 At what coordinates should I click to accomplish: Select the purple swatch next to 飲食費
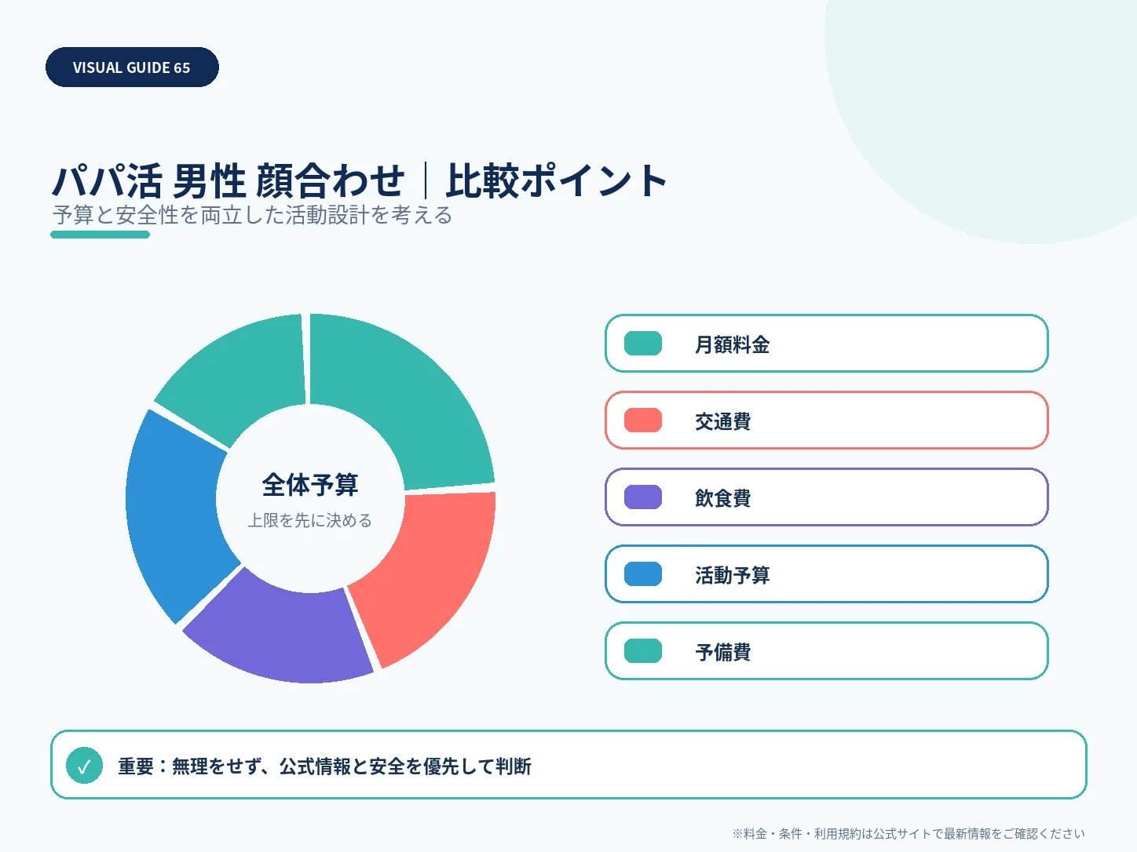coord(643,497)
